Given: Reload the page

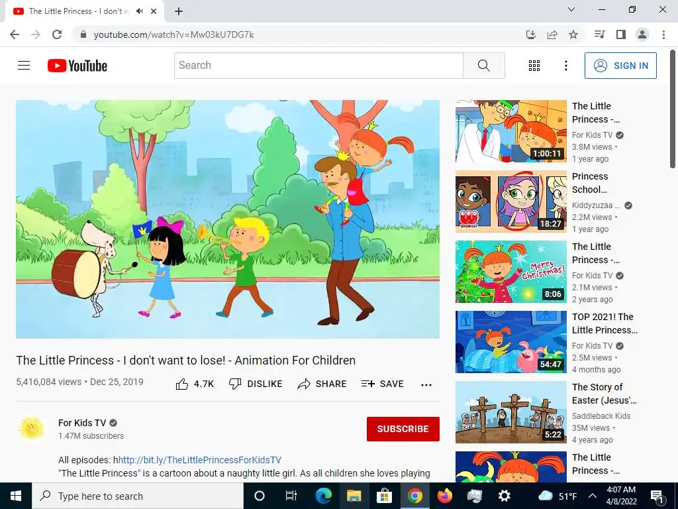Looking at the screenshot, I should pyautogui.click(x=57, y=34).
